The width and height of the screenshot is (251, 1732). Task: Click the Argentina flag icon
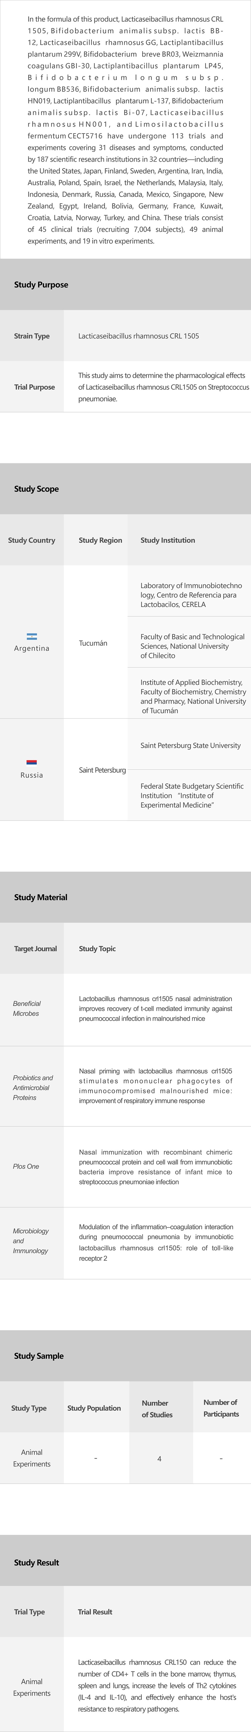(x=32, y=635)
